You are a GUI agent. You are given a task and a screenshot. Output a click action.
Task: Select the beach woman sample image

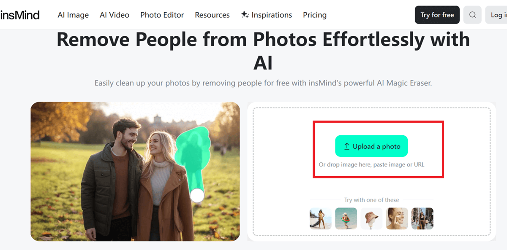point(320,218)
